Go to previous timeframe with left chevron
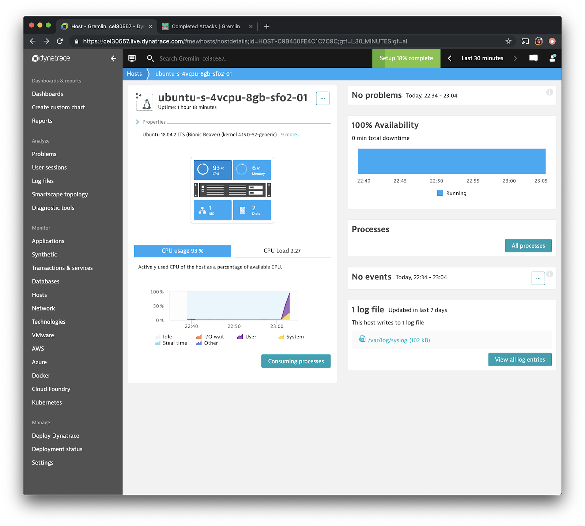The image size is (585, 526). click(450, 59)
